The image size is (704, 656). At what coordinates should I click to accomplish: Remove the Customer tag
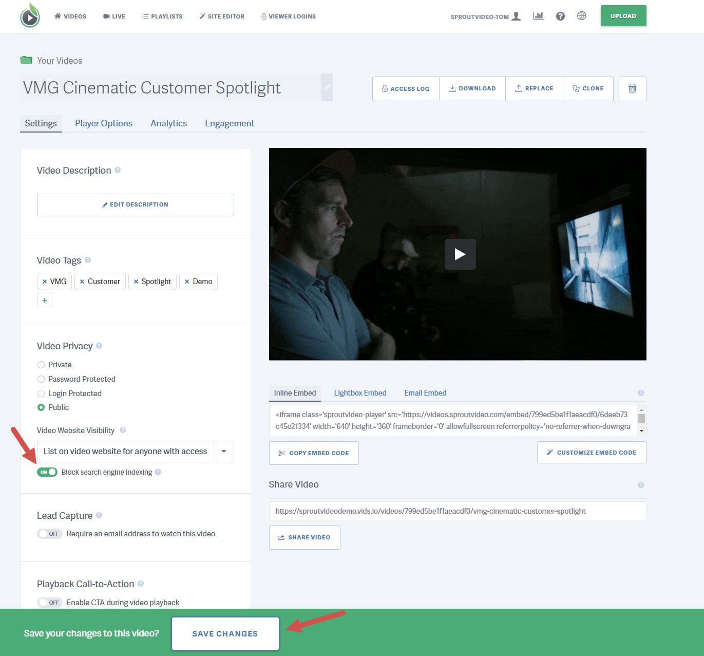[x=82, y=282]
